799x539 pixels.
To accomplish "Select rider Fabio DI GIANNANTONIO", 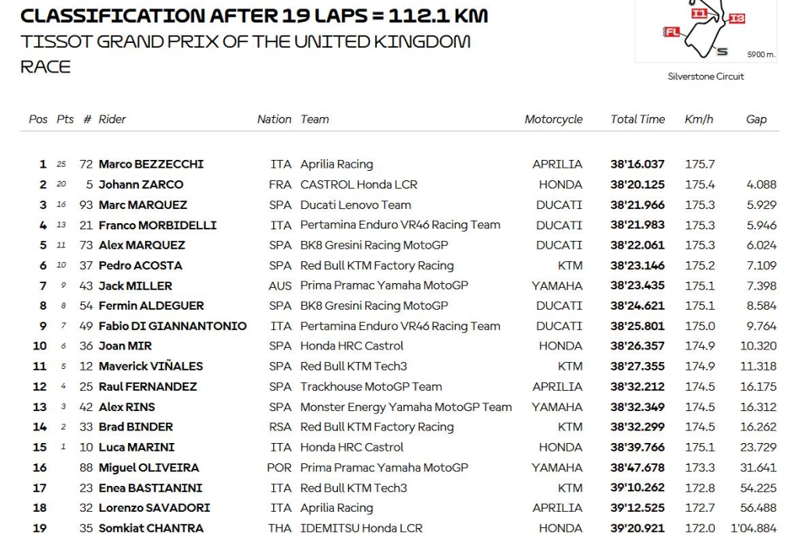I will [x=172, y=326].
